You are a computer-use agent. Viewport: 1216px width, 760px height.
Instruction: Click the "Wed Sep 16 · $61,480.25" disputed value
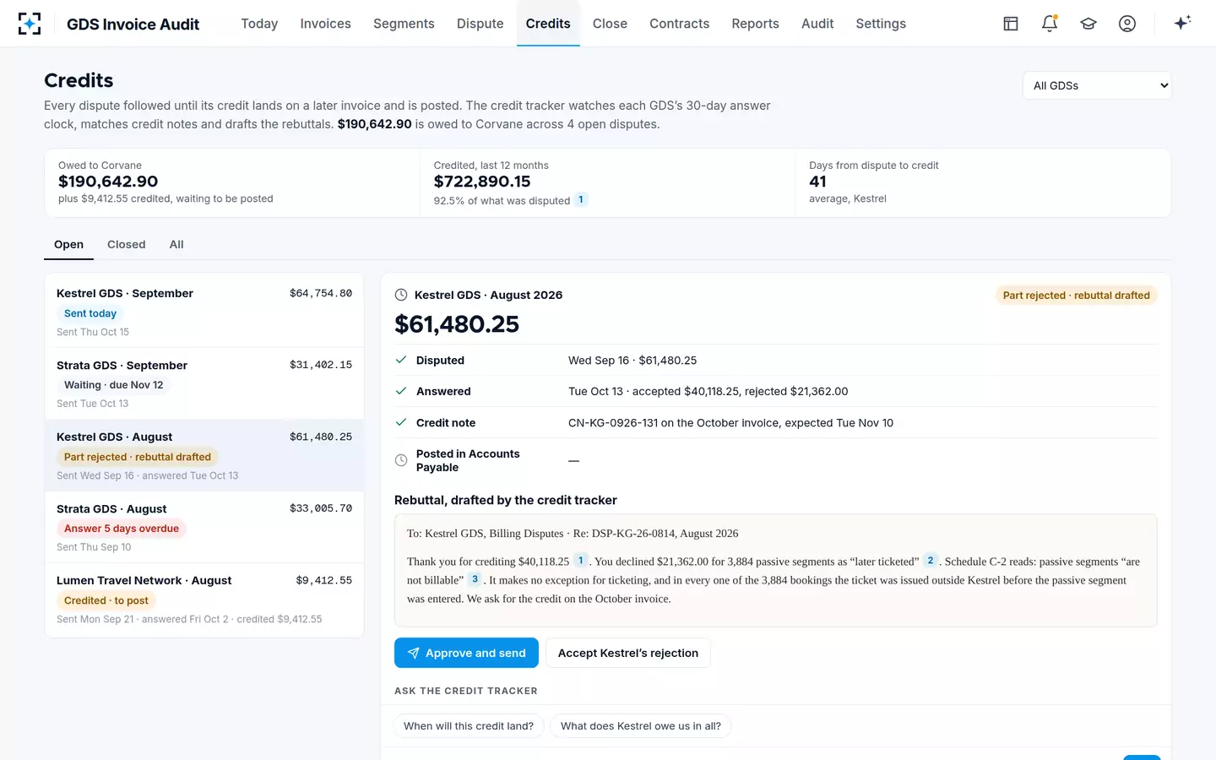(632, 361)
